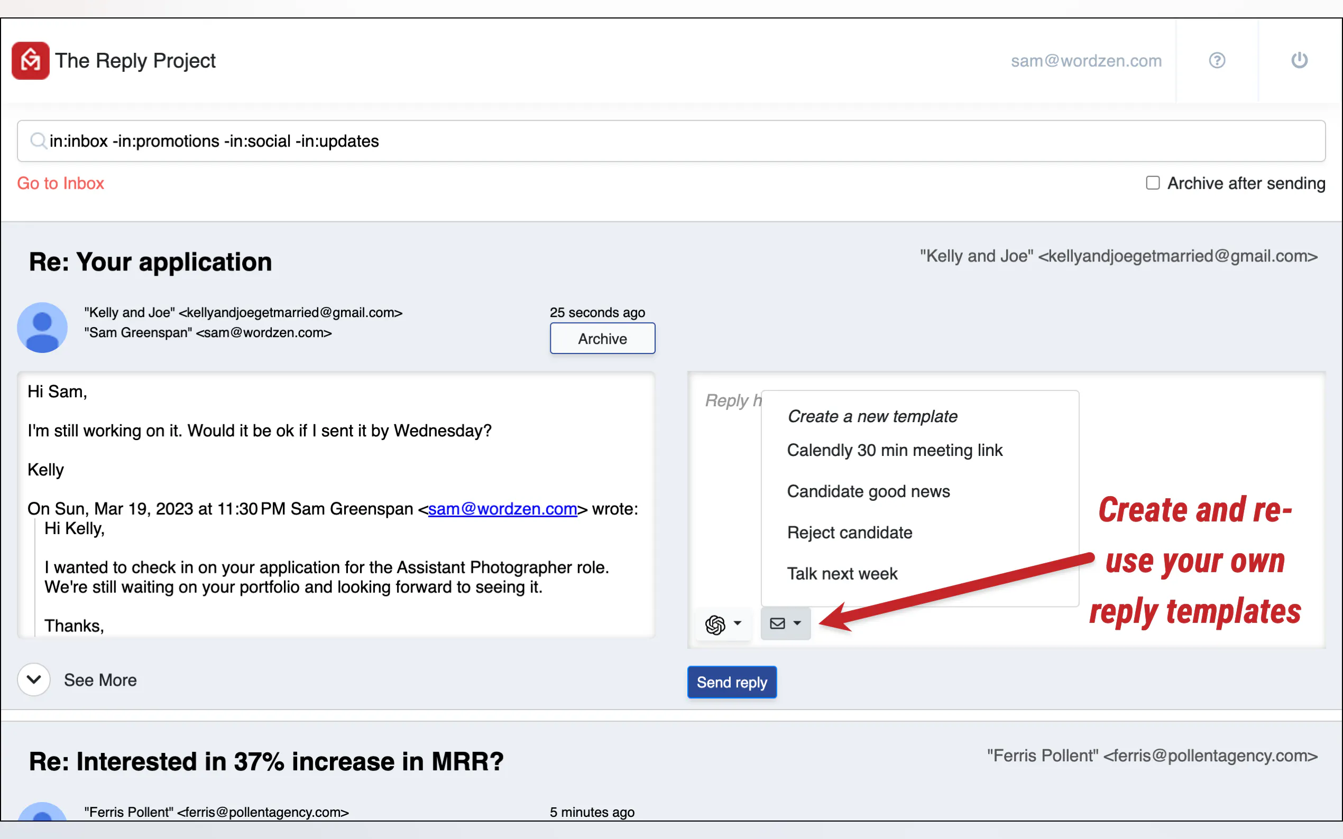The image size is (1343, 839).
Task: Select the Reject candidate template
Action: [x=850, y=532]
